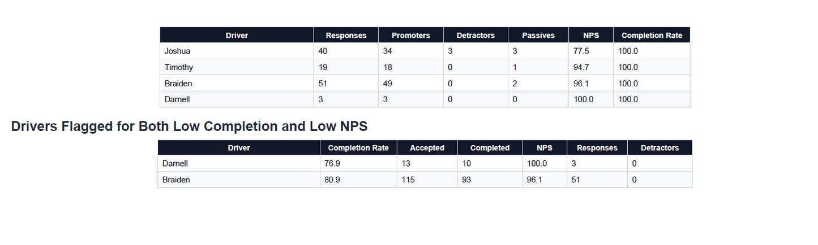Click the Completed column header

[490, 148]
